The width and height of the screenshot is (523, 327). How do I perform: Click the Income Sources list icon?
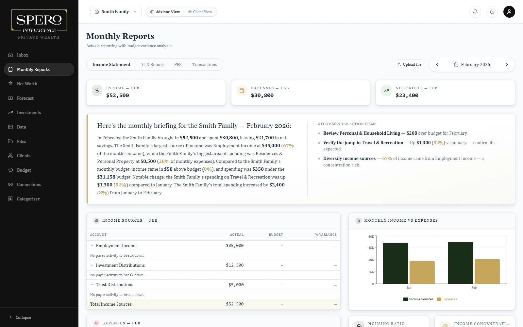click(96, 221)
